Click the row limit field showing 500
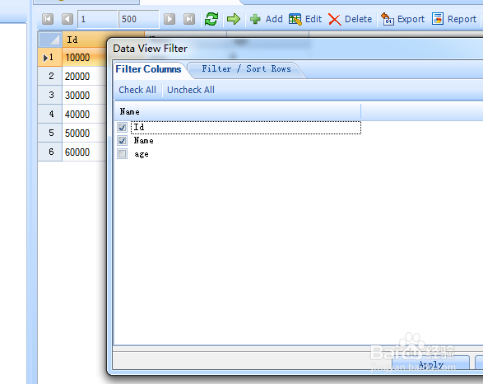Viewport: 483px width, 384px height. [138, 19]
